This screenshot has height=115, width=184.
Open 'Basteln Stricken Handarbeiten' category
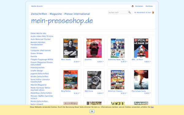[38, 44]
